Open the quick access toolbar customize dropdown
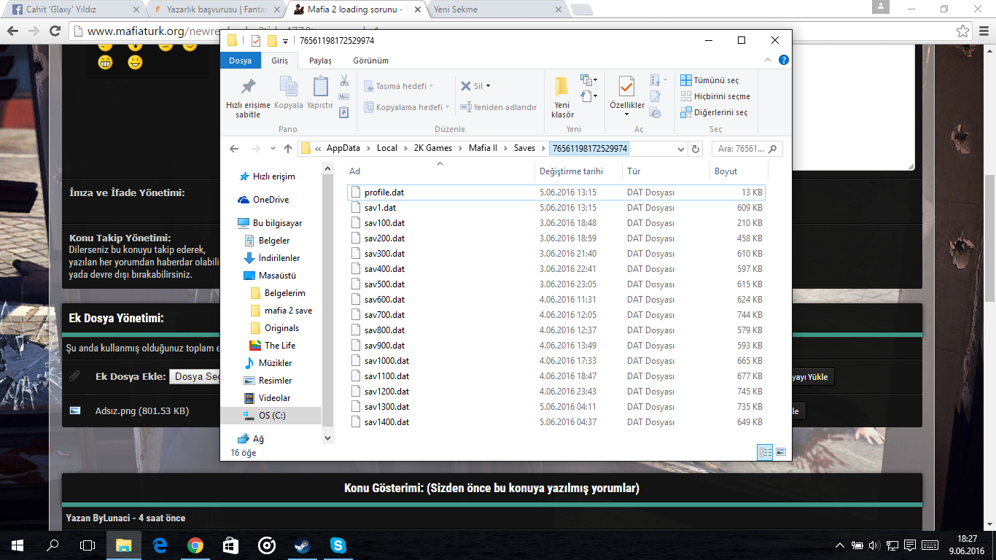 285,41
